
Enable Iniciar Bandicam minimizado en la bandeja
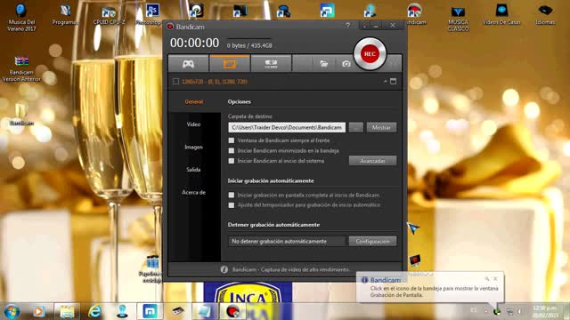232,150
